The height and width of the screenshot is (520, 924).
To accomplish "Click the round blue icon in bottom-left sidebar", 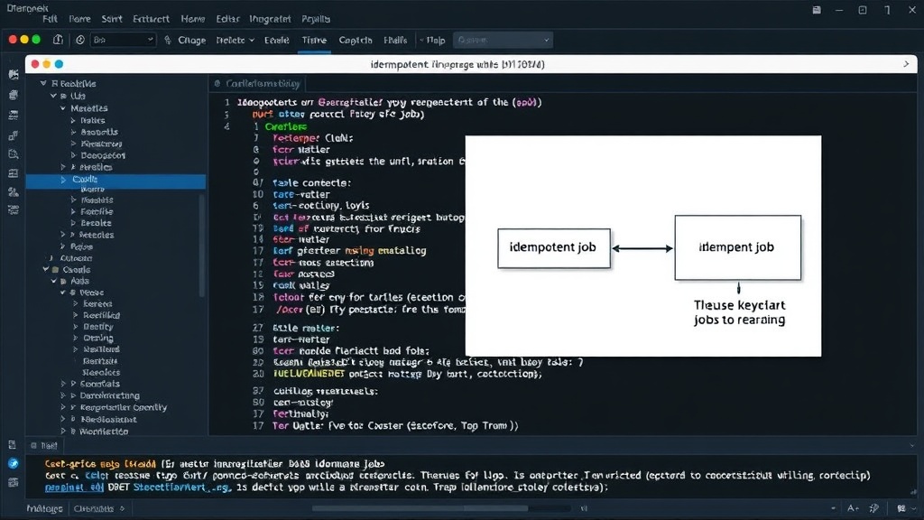I will pyautogui.click(x=13, y=463).
